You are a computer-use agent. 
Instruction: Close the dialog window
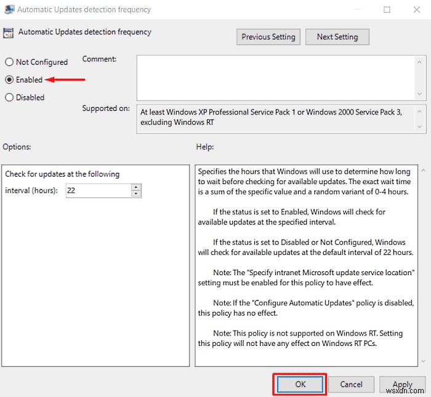(417, 10)
